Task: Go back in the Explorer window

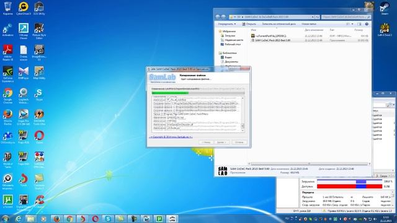Action: (218, 17)
